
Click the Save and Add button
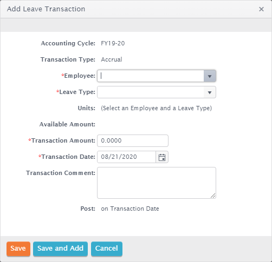click(x=60, y=248)
